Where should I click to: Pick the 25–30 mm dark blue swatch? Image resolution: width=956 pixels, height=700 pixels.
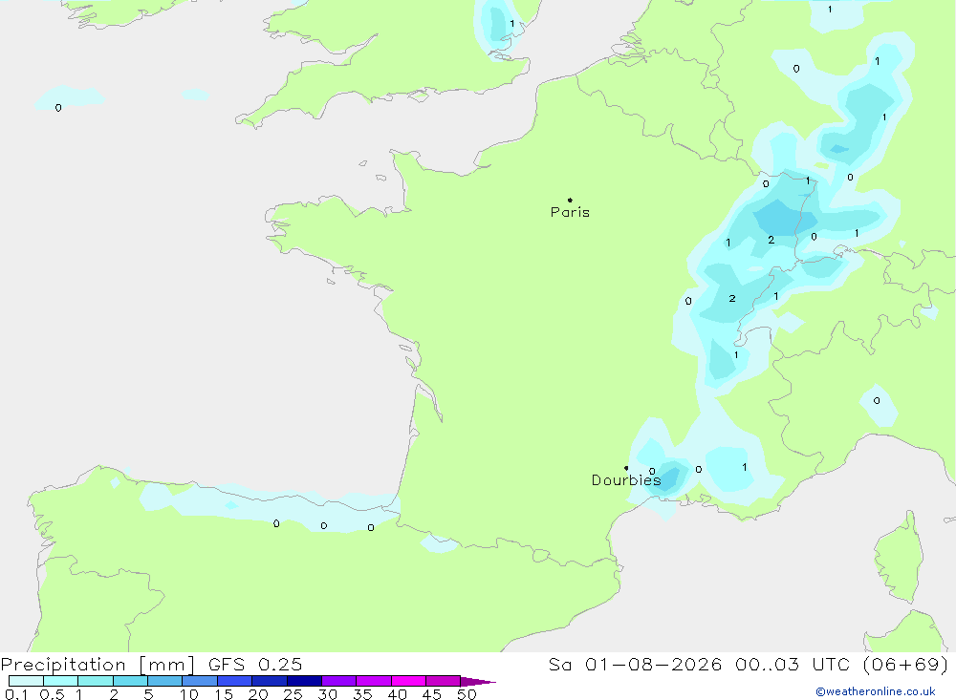coord(304,681)
